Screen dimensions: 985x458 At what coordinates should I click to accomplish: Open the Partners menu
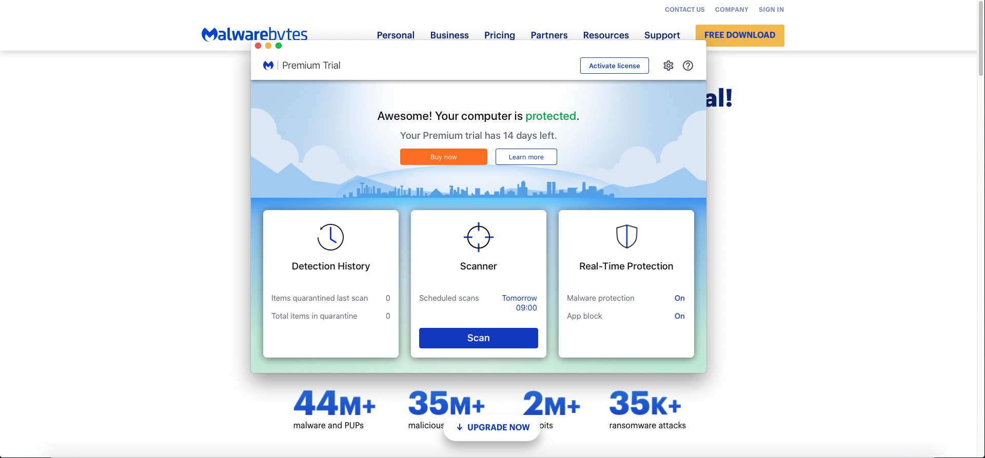tap(549, 35)
